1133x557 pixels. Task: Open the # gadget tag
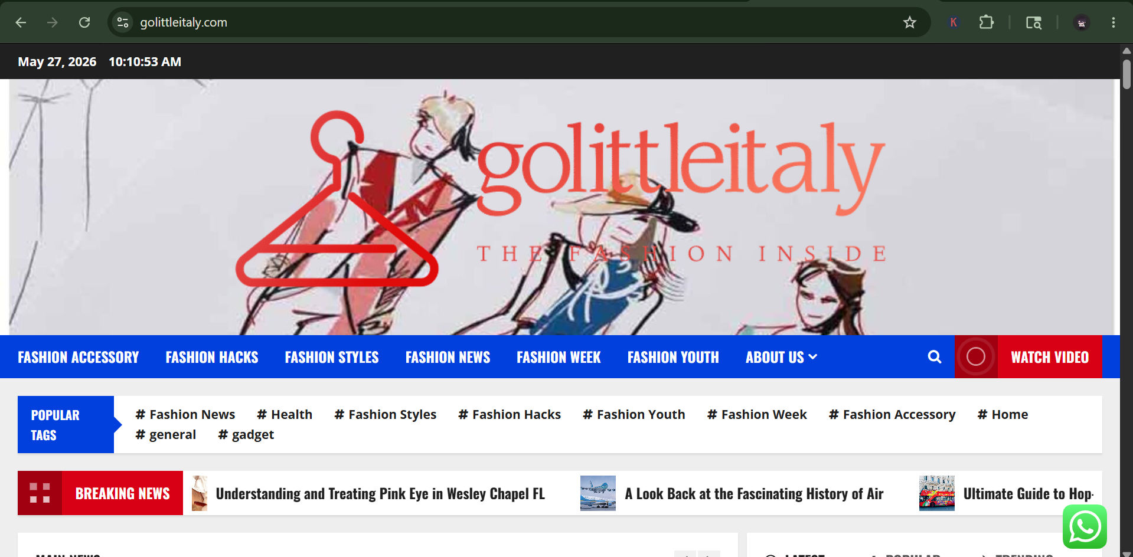pyautogui.click(x=246, y=435)
